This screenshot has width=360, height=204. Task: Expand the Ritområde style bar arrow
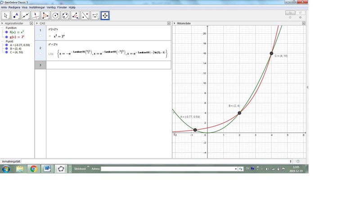click(x=175, y=23)
